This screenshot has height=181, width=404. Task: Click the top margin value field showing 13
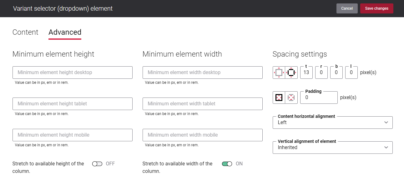pos(306,73)
